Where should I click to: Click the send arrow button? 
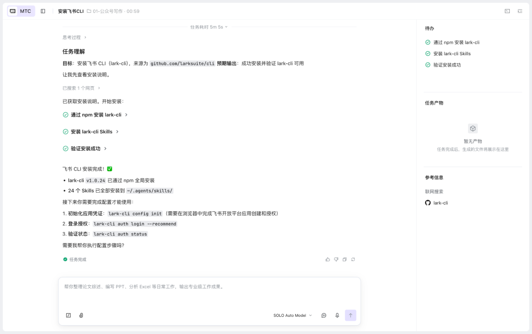[x=351, y=315]
